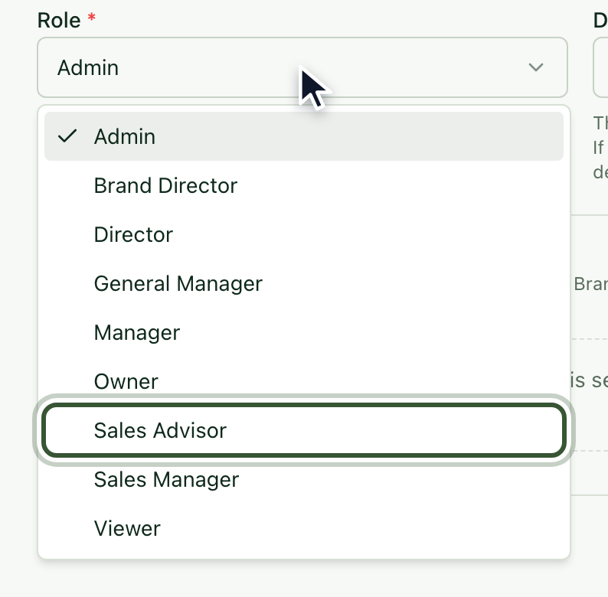
Task: Select the Director role option
Action: click(304, 234)
